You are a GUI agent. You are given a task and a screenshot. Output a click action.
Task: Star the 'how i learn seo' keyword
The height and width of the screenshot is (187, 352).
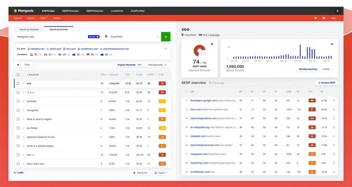click(x=23, y=164)
